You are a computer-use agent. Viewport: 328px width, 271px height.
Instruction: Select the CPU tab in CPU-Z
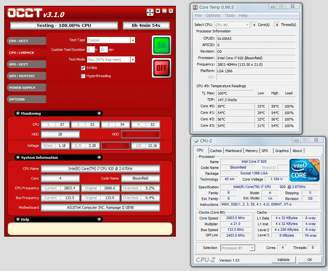pyautogui.click(x=200, y=150)
